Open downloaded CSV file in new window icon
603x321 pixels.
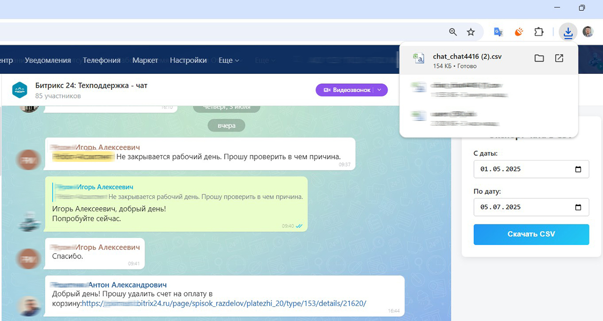click(559, 58)
